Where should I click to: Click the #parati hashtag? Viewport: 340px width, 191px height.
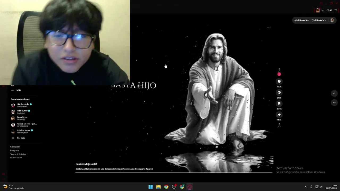tap(149, 169)
